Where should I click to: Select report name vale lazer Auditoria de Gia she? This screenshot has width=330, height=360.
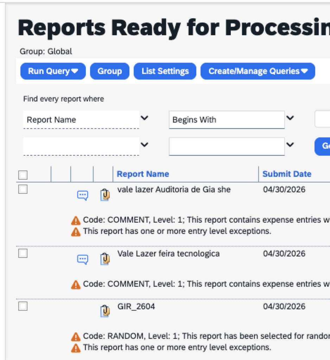[x=174, y=190]
